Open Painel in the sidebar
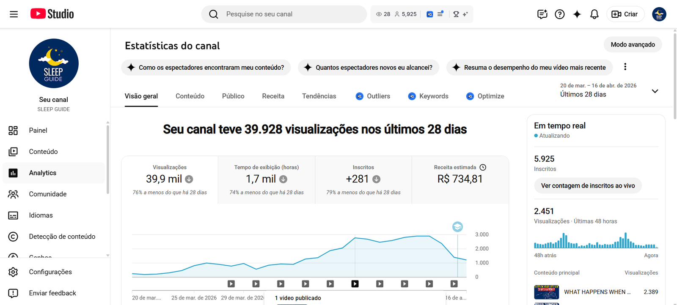This screenshot has height=305, width=677. [54, 131]
